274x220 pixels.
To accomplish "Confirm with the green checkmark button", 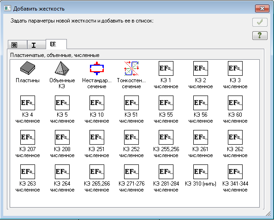I will pos(260,22).
